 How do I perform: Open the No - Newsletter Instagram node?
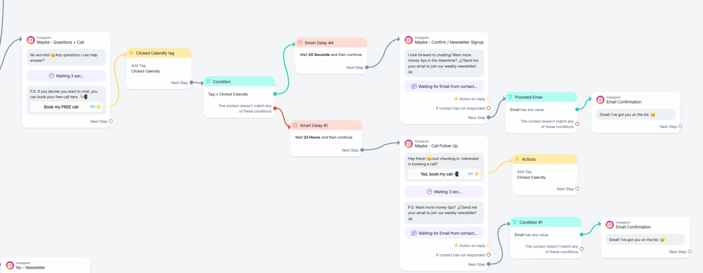point(31,267)
